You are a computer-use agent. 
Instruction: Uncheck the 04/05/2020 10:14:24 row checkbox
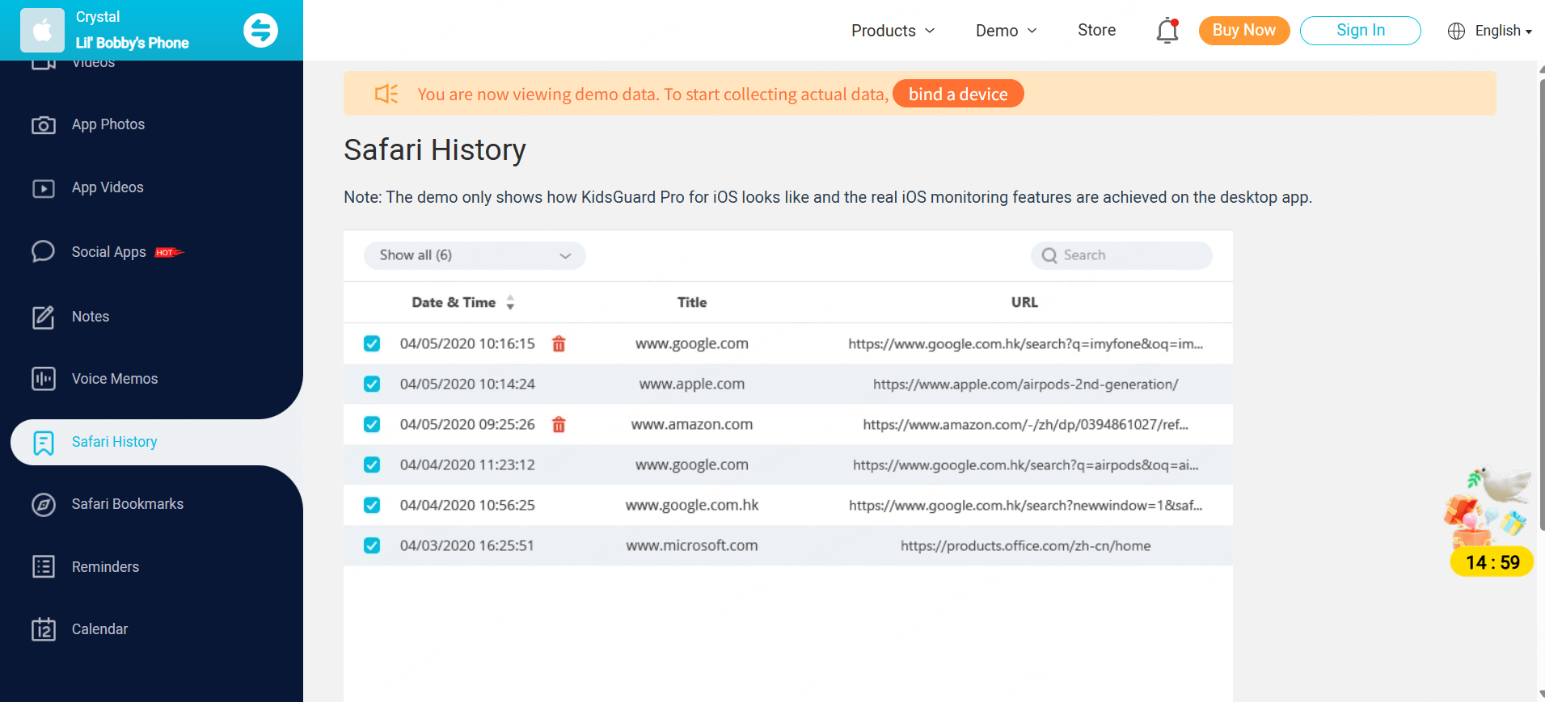point(372,385)
